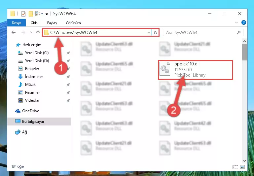Expand the ribbon with the chevron
The image size is (254, 176).
tap(236, 22)
